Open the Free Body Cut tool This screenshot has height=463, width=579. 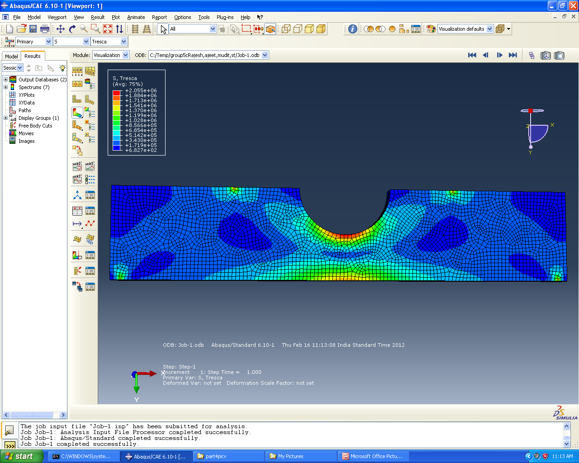point(77,271)
